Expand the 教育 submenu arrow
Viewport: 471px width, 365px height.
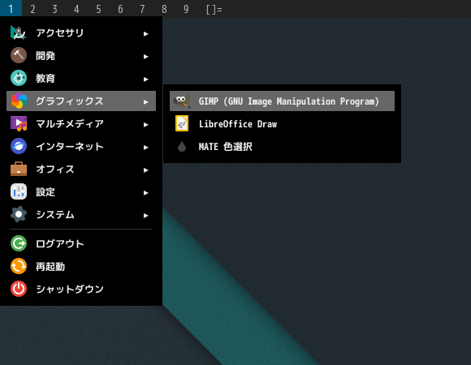click(x=146, y=79)
